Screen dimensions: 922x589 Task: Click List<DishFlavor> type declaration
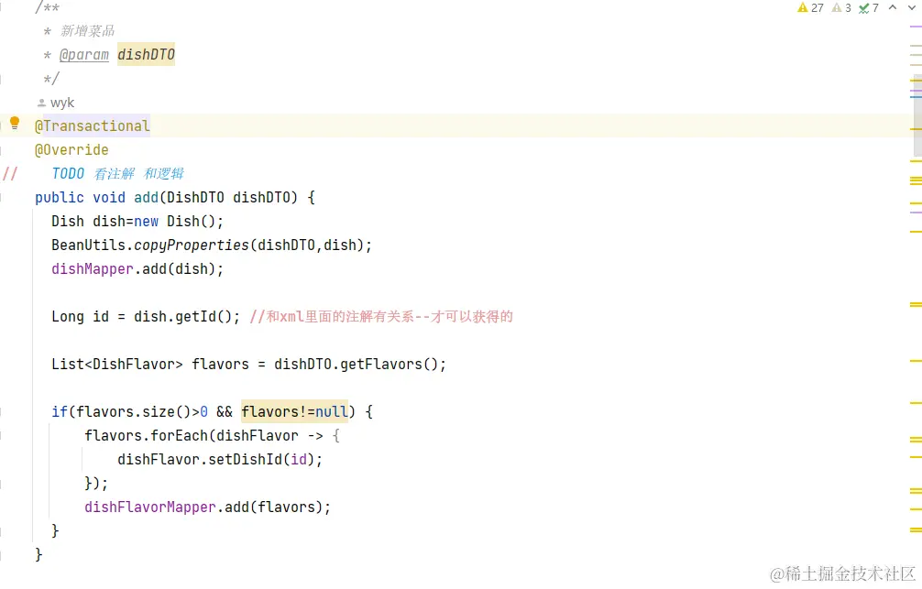click(x=117, y=364)
